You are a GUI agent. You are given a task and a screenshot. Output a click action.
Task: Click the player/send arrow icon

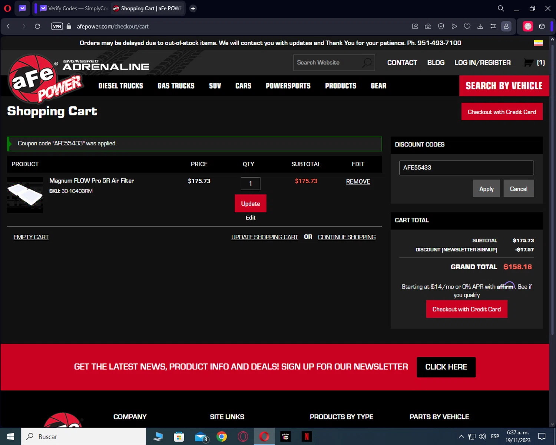click(x=454, y=26)
